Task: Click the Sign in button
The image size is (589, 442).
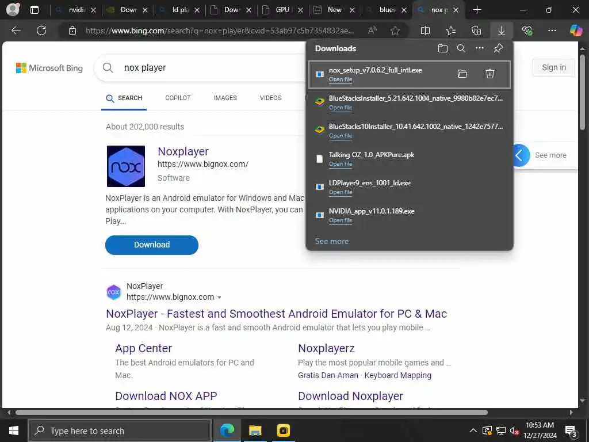Action: click(554, 68)
